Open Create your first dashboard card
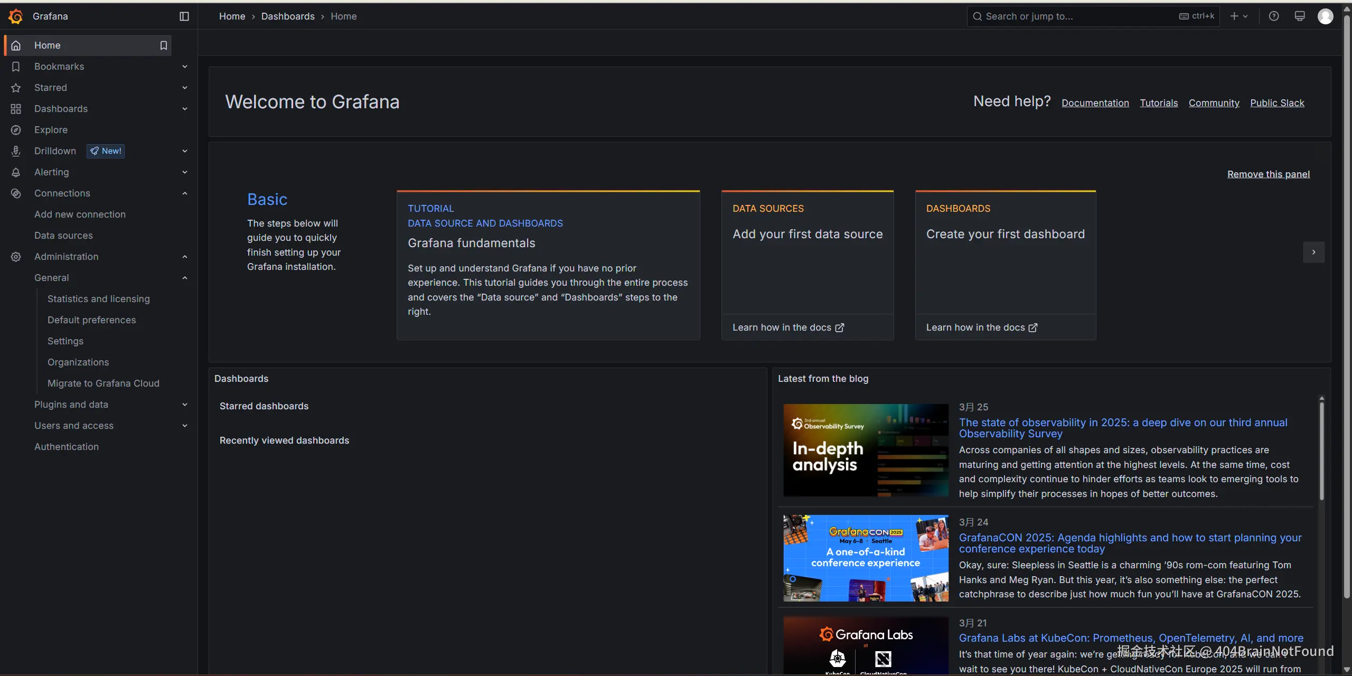 tap(1006, 252)
